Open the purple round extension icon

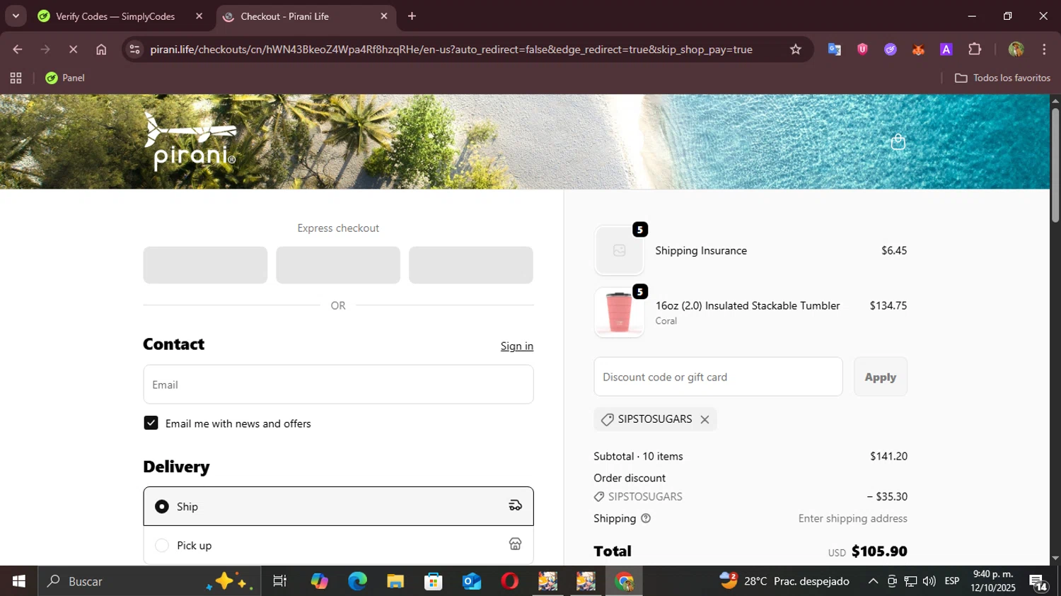coord(891,49)
